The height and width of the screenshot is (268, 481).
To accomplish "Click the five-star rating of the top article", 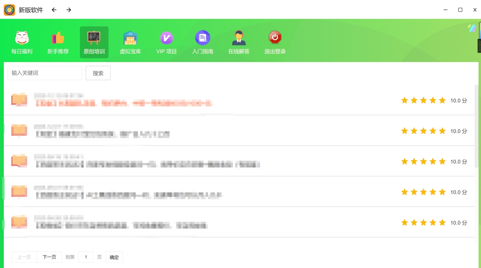I will tap(423, 100).
